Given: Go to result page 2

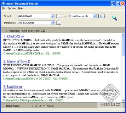Looking at the screenshot, I should pyautogui.click(x=36, y=106).
